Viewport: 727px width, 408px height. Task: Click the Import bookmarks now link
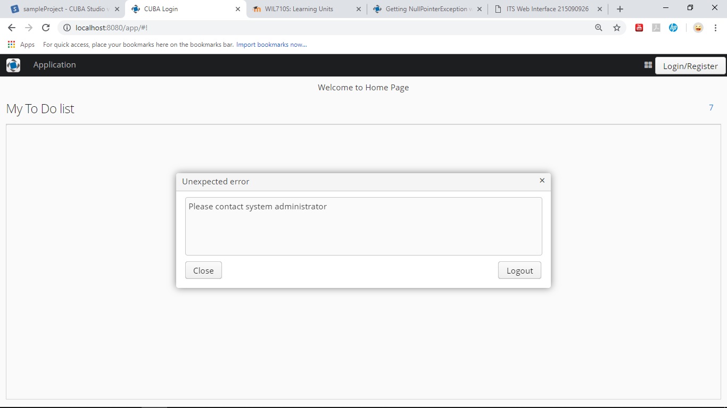(271, 45)
